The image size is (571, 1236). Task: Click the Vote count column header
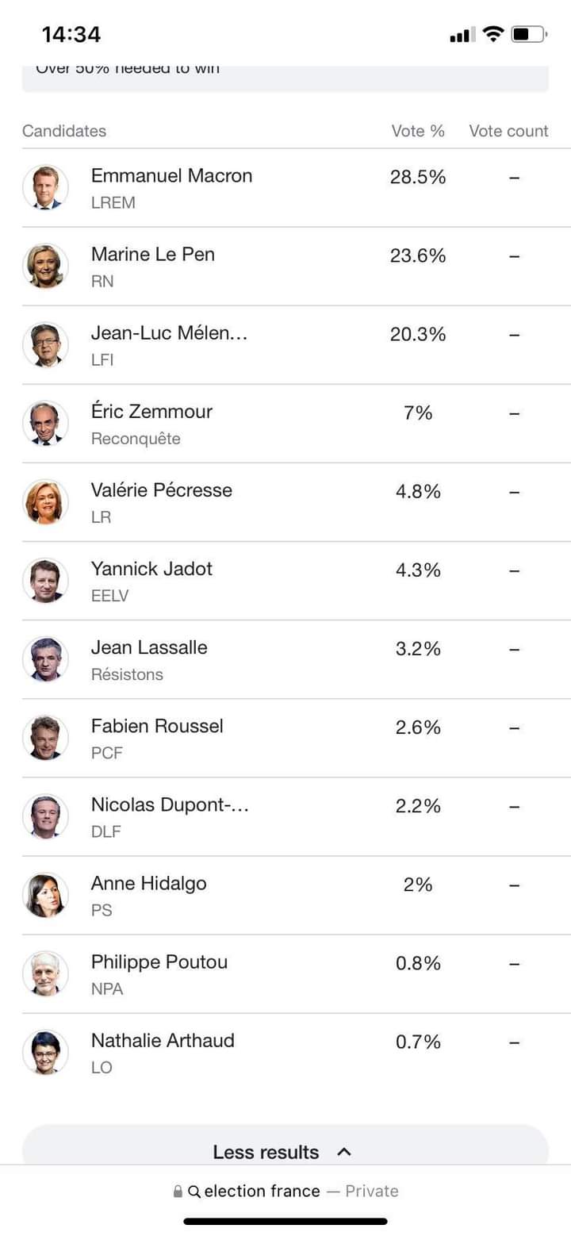[x=508, y=131]
